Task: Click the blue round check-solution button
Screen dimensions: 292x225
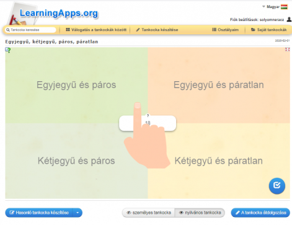Action: (x=277, y=186)
